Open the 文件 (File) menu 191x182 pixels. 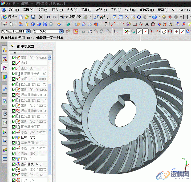(x=13, y=10)
